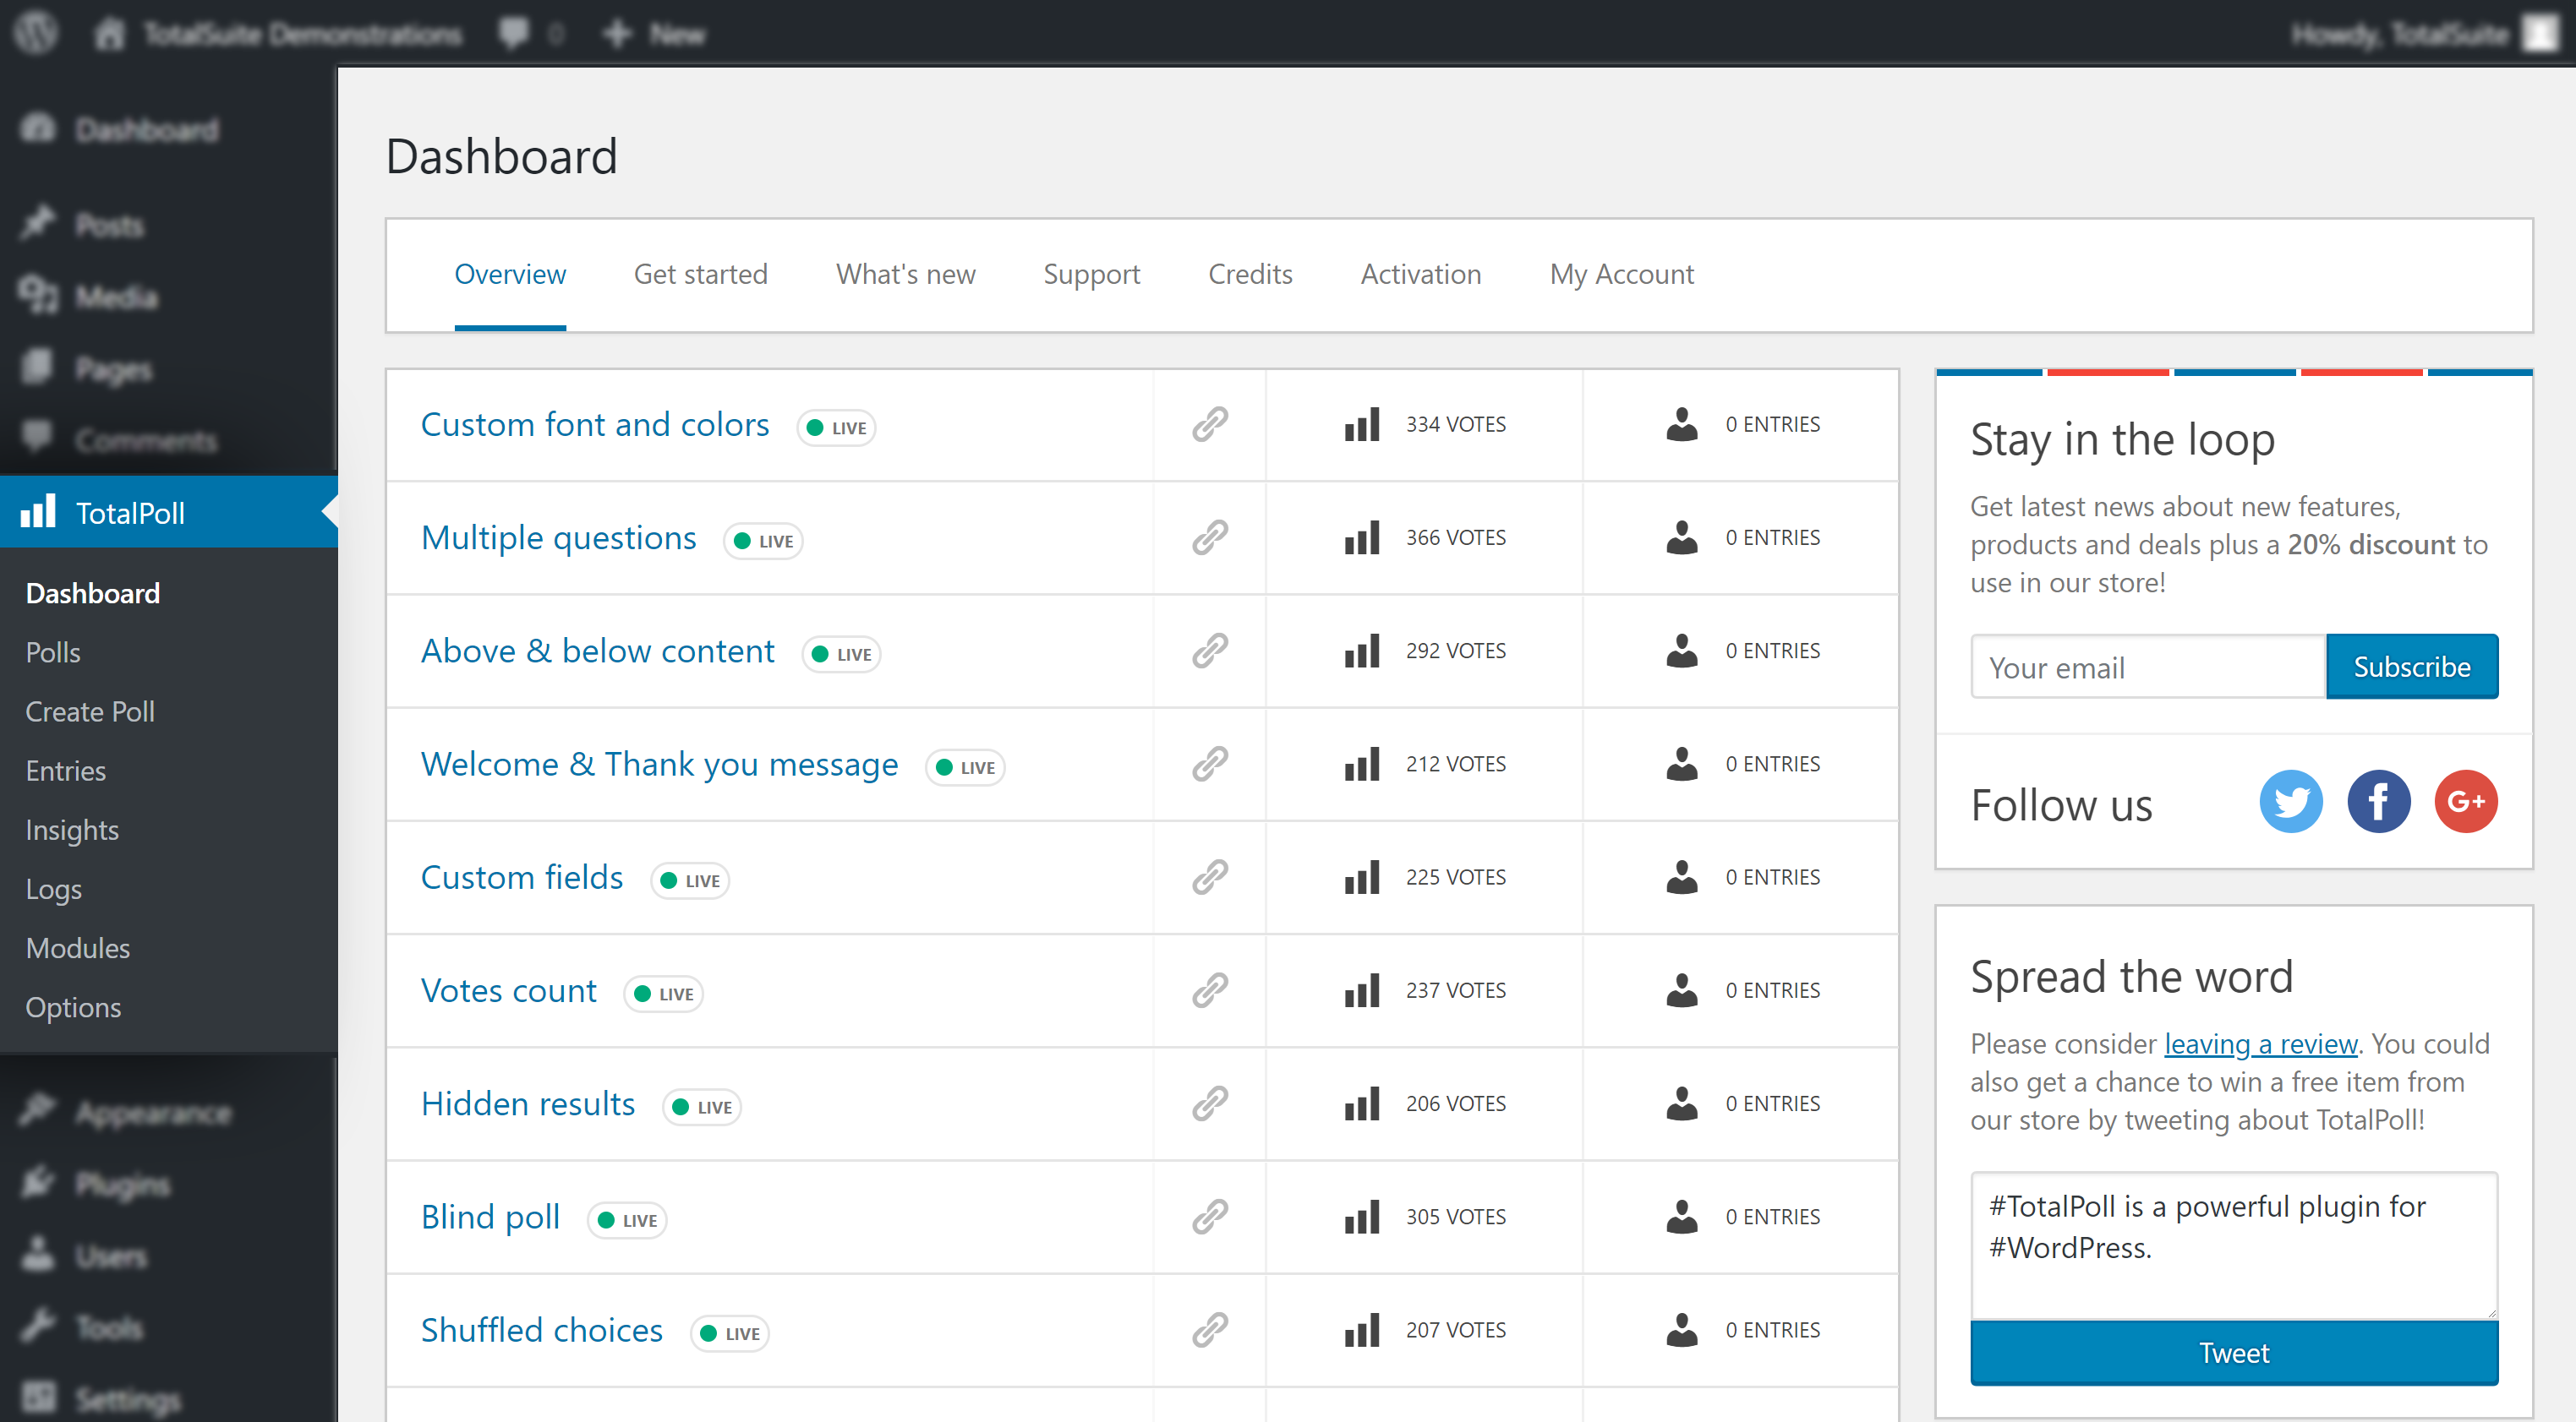The width and height of the screenshot is (2576, 1422).
Task: Open the Google Plus follow icon
Action: pyautogui.click(x=2465, y=802)
